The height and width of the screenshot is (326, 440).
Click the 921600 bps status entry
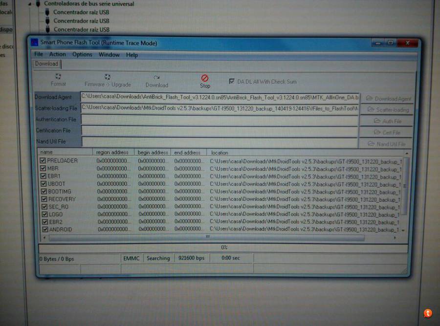tap(191, 258)
